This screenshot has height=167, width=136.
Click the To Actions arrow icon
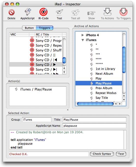108,12
